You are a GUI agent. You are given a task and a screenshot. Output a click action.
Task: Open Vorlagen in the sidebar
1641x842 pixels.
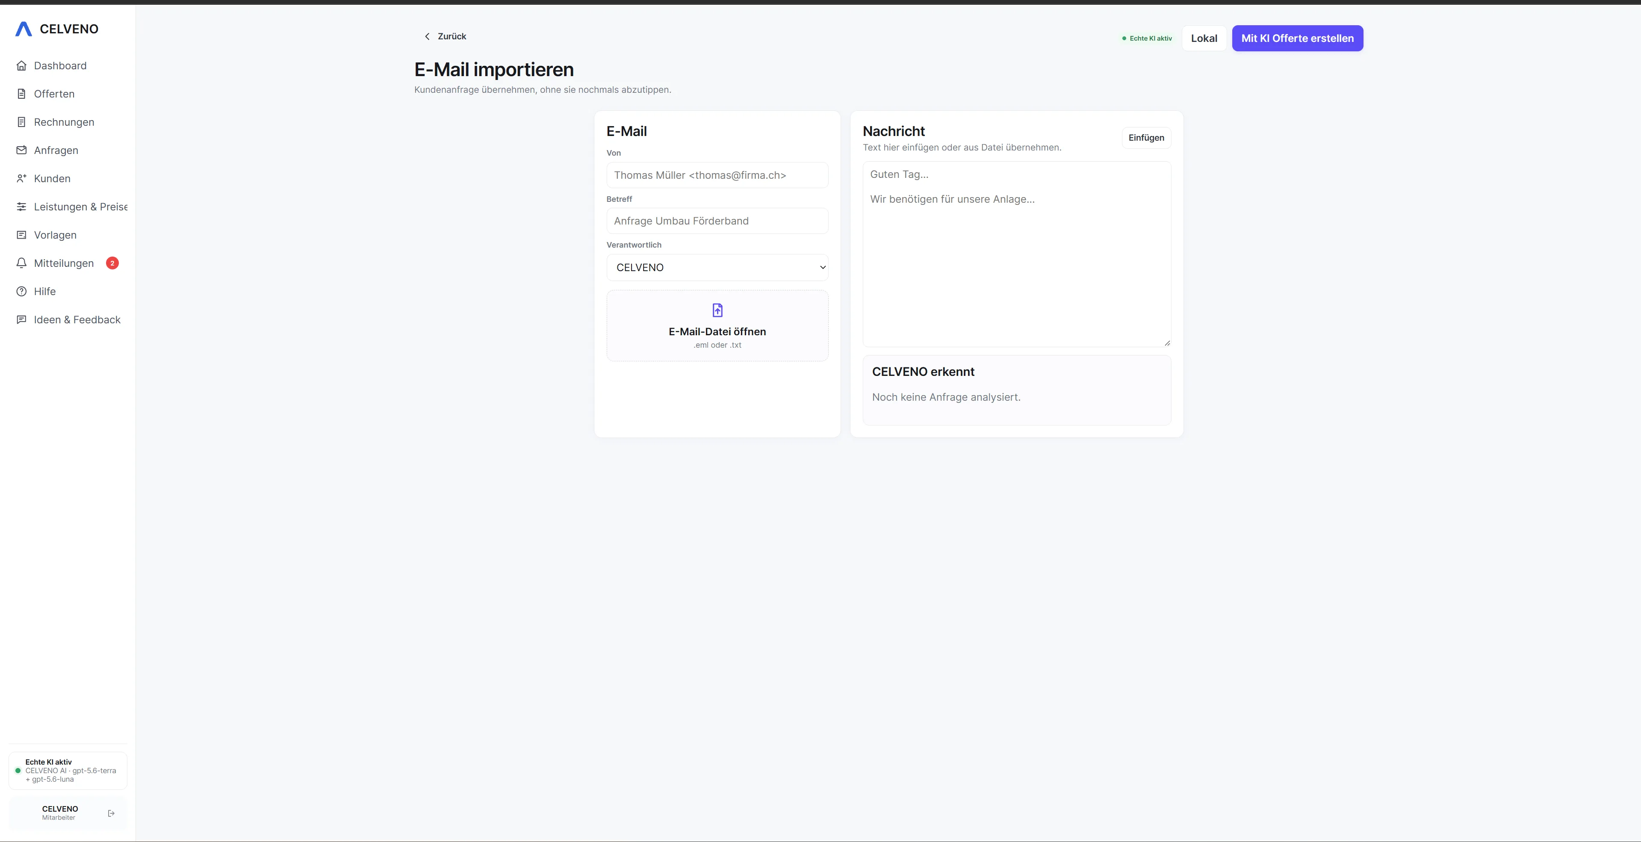coord(68,235)
